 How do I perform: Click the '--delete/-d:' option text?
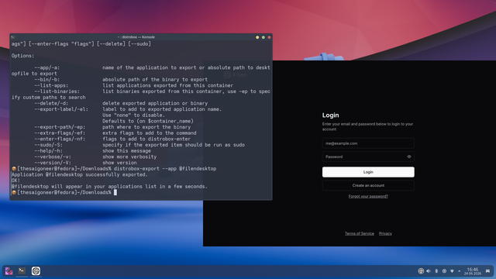(x=51, y=103)
